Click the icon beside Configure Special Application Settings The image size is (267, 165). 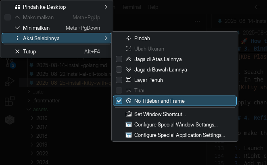tap(129, 135)
